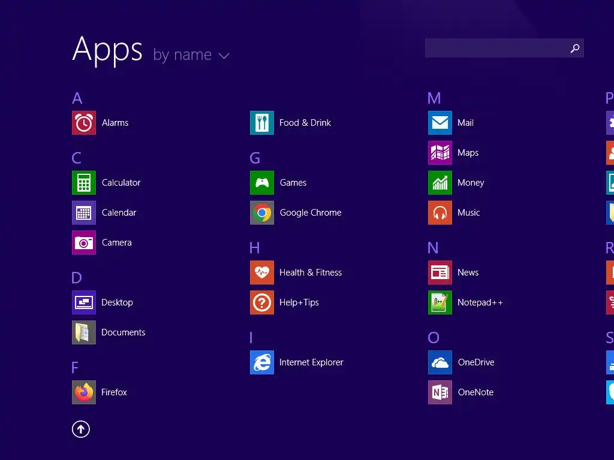
Task: Open the Maps app icon
Action: coord(440,153)
